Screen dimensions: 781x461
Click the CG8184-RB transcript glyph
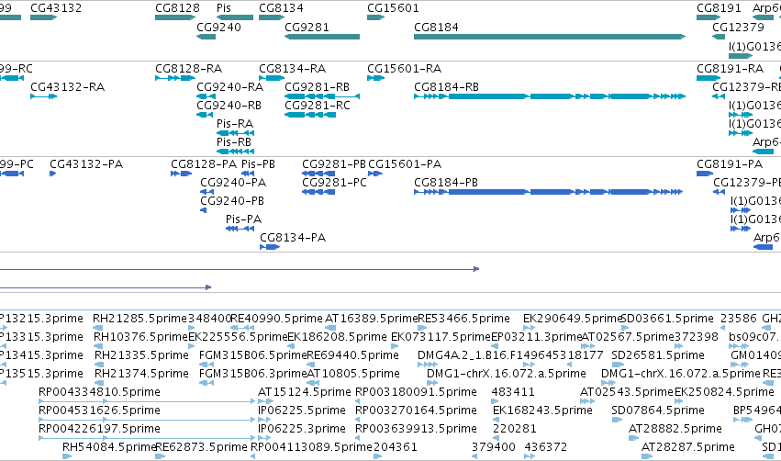tap(550, 96)
